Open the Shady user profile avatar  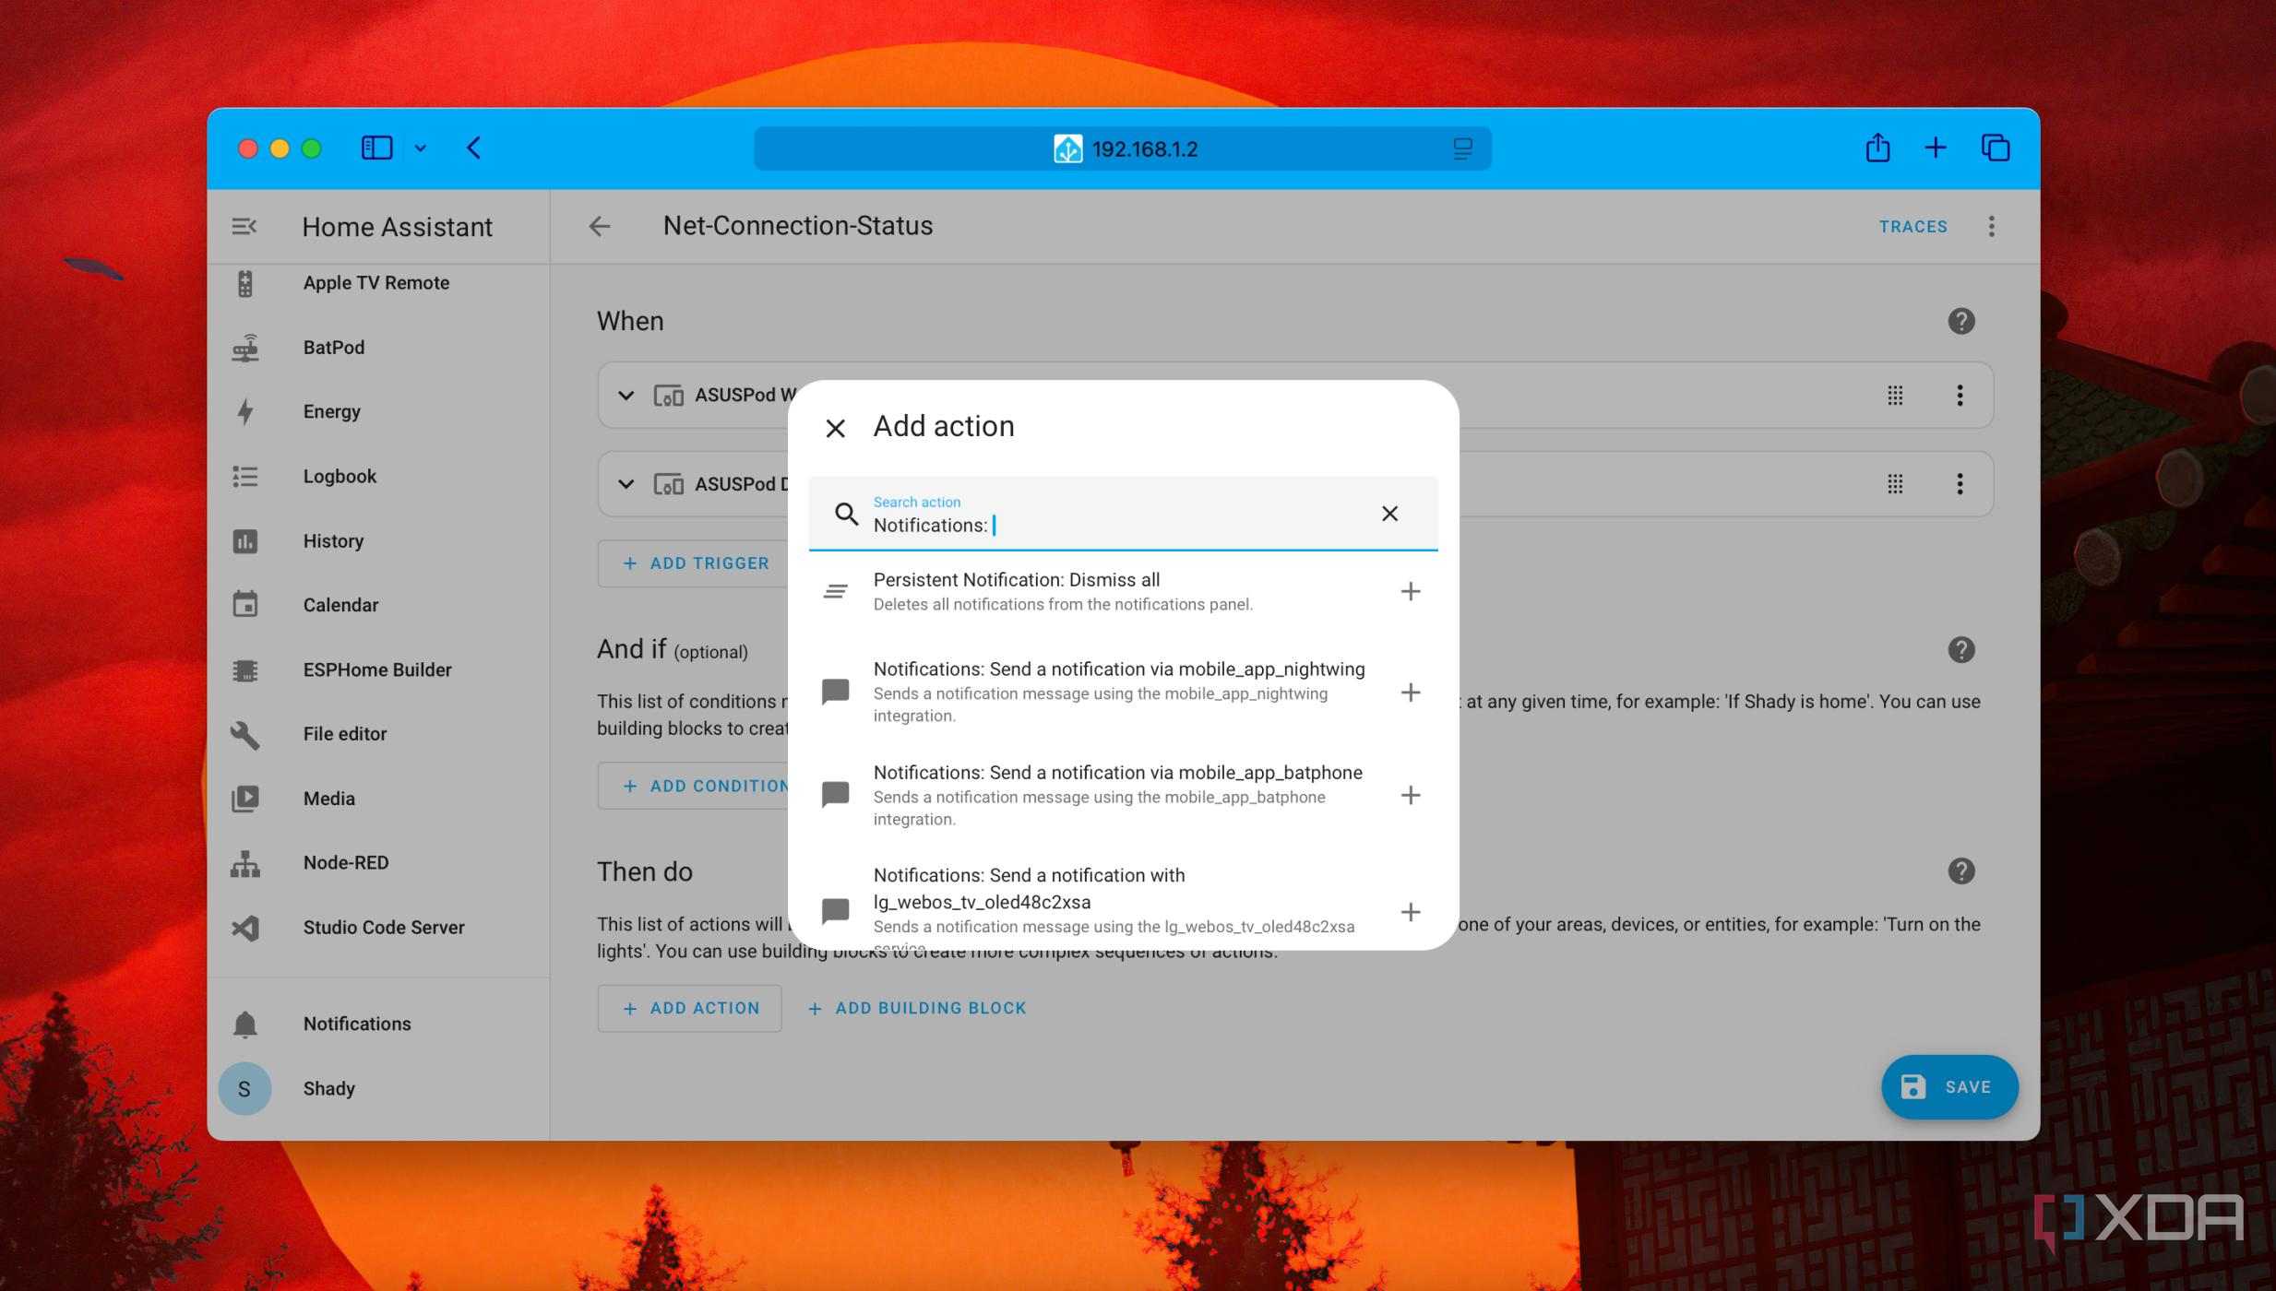click(244, 1089)
